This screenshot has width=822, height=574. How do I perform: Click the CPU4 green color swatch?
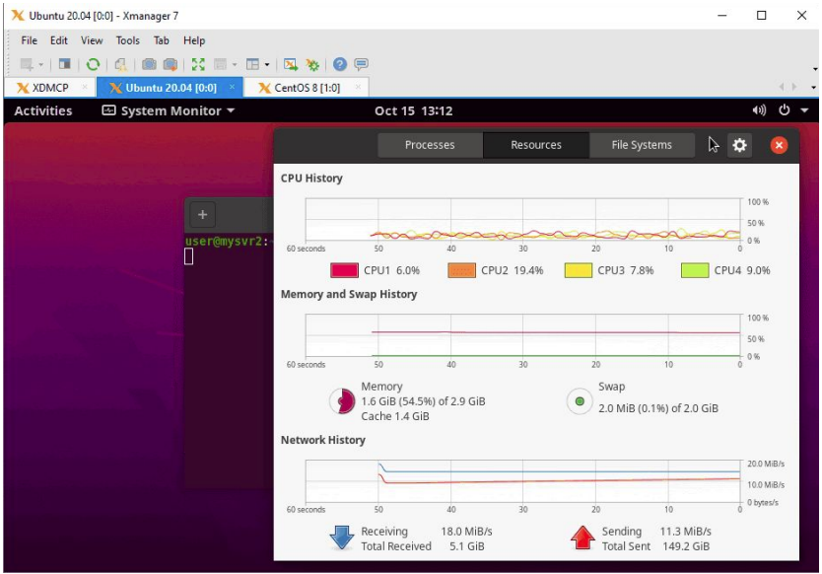(695, 270)
